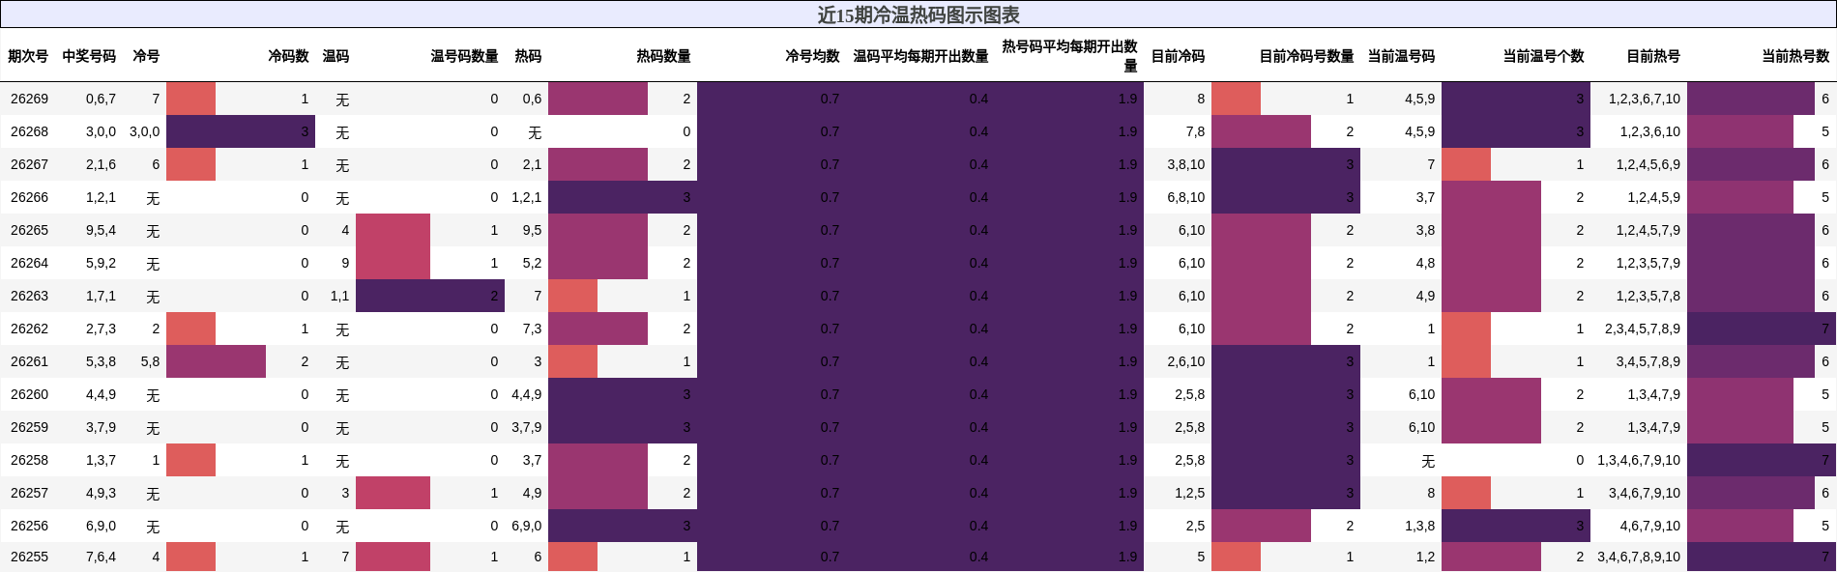Screen dimensions: 1837x572
Task: Select the 温码 column header
Action: 335,56
